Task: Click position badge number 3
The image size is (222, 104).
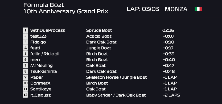Action: [x=26, y=42]
